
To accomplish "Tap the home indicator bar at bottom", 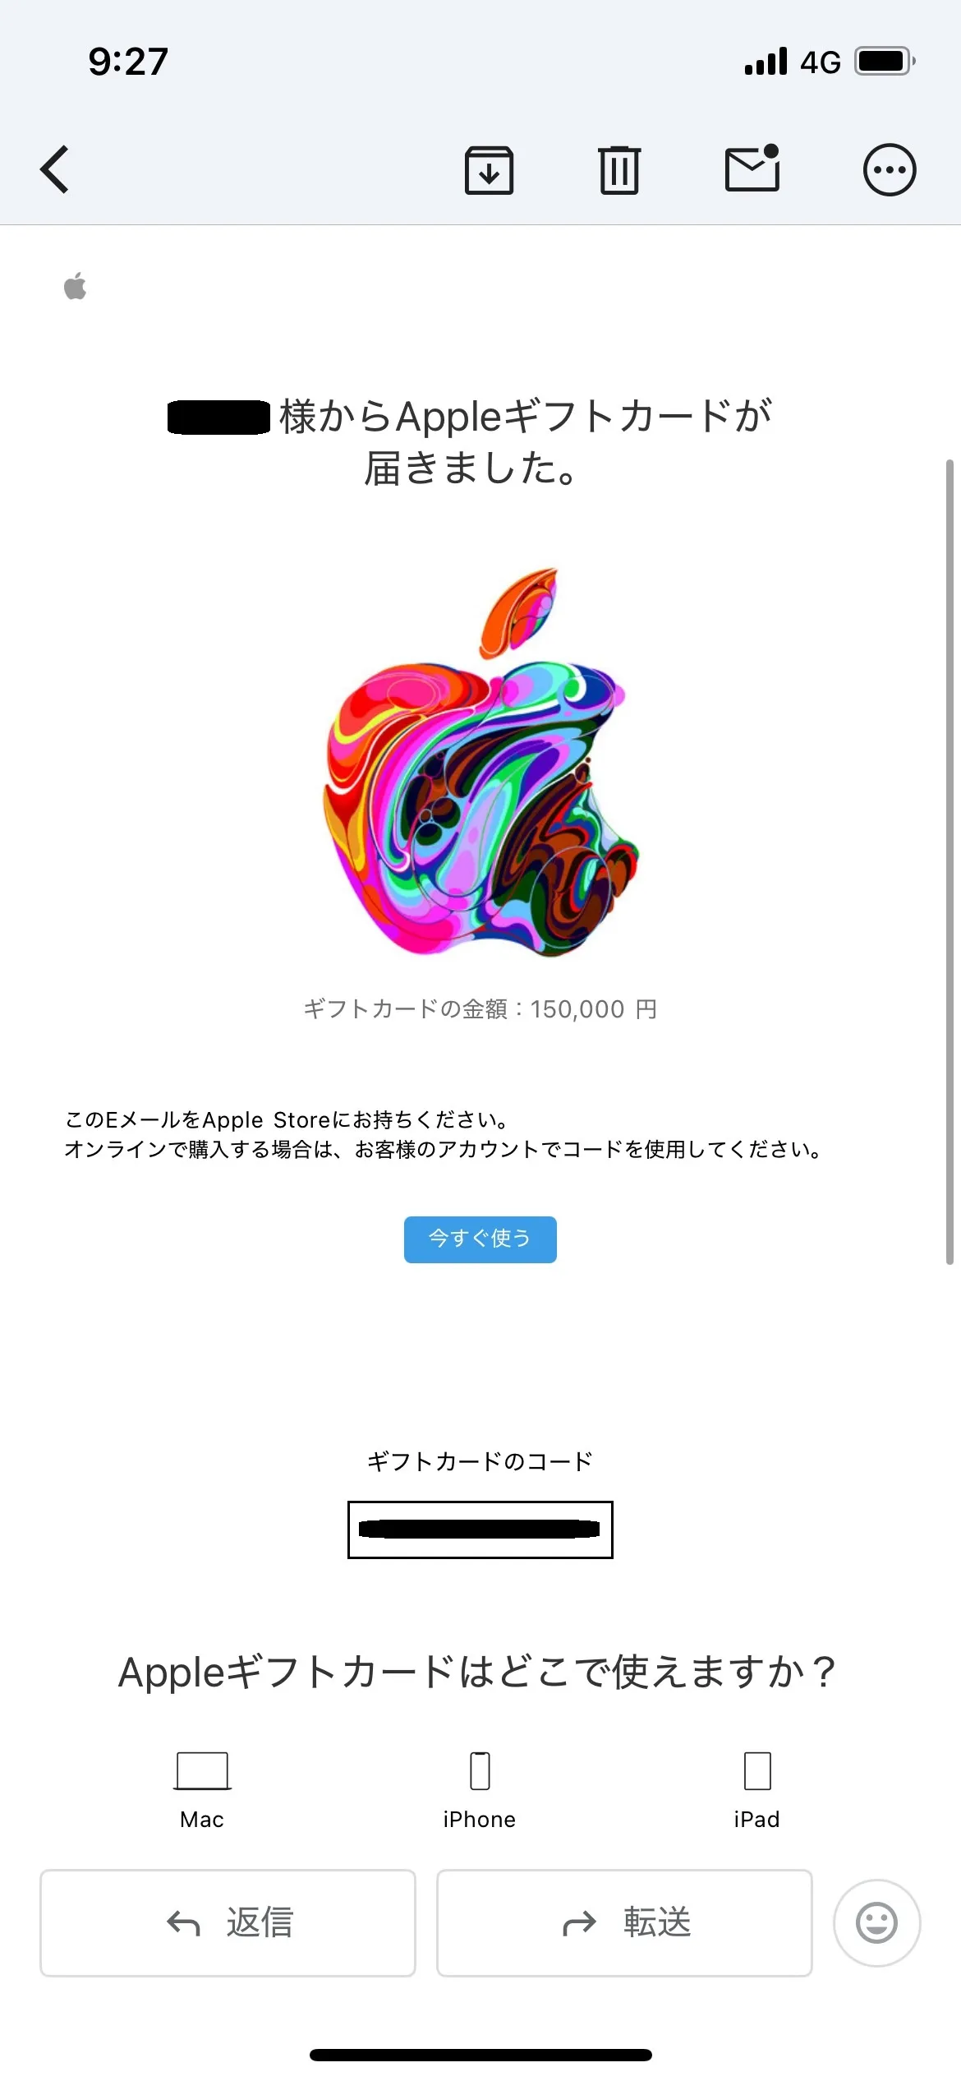I will pyautogui.click(x=480, y=2055).
